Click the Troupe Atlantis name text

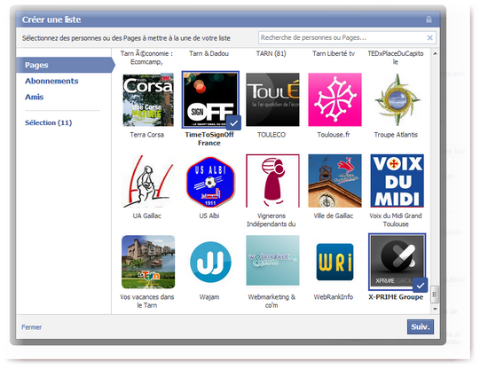pos(396,135)
